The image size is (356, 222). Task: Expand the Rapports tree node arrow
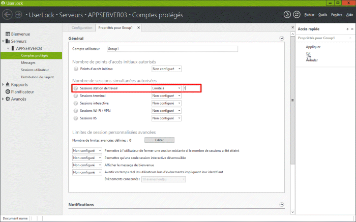click(x=3, y=84)
